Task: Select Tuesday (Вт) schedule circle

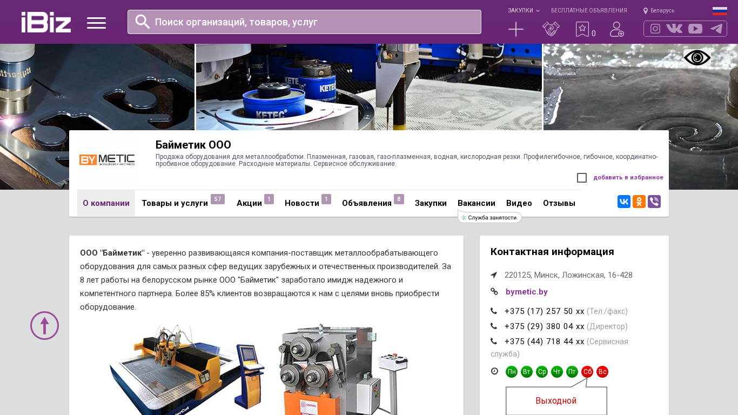Action: pyautogui.click(x=527, y=372)
